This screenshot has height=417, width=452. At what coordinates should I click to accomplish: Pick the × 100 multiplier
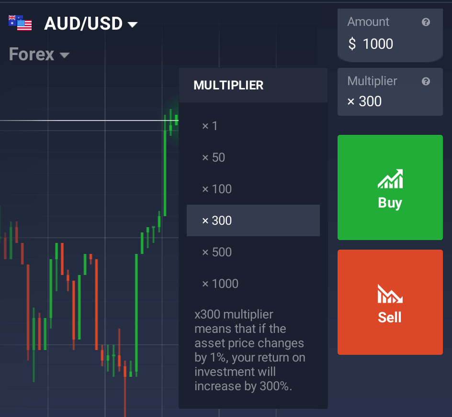(x=253, y=189)
